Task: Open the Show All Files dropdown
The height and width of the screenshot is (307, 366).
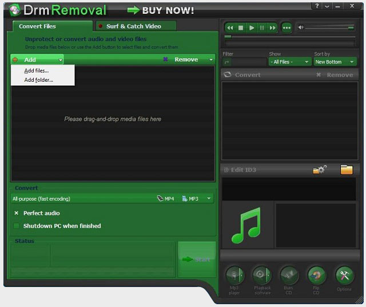Action: pos(290,62)
